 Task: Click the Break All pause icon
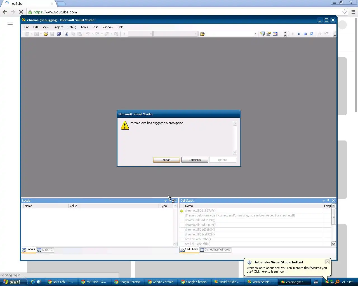coord(299,34)
